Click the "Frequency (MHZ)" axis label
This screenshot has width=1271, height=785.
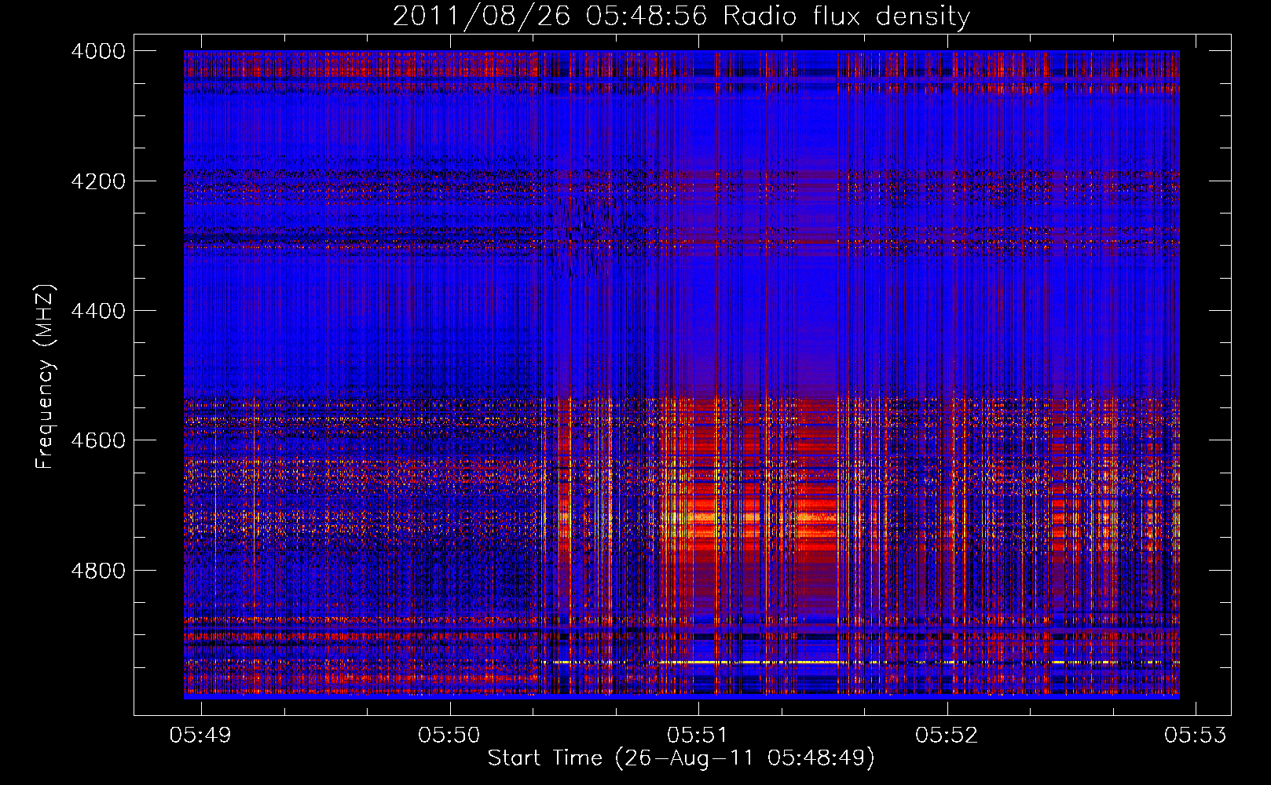46,377
